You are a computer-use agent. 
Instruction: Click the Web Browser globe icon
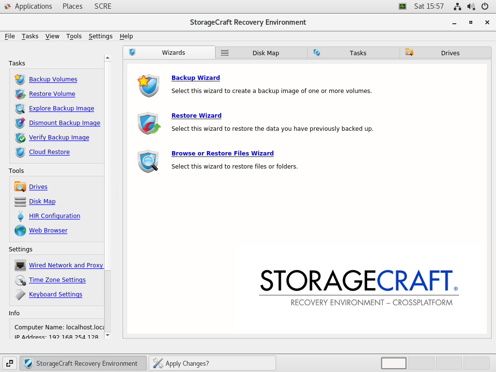(x=20, y=230)
